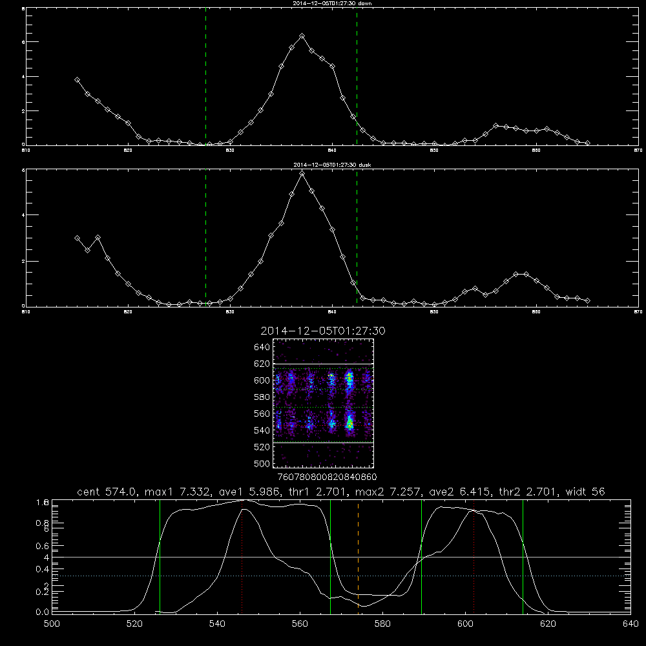The width and height of the screenshot is (646, 646).
Task: Click the '560' x-axis label of the bottom plot
Action: pos(300,624)
